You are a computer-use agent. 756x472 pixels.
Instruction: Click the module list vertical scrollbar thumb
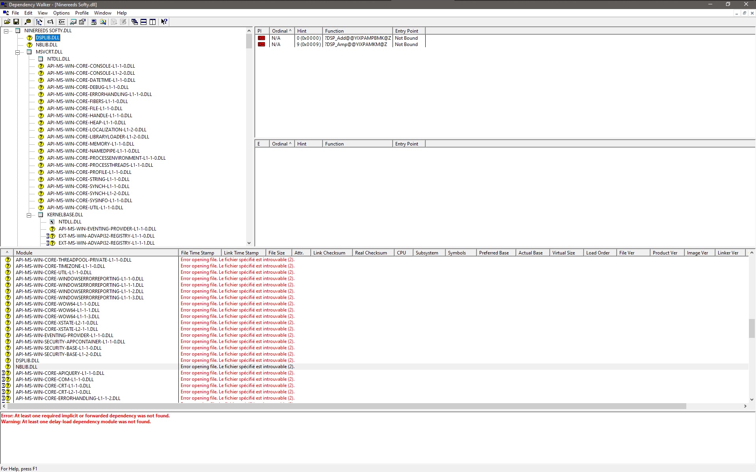coord(752,328)
